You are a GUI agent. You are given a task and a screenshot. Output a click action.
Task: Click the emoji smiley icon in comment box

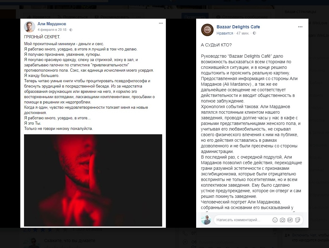tap(275, 220)
